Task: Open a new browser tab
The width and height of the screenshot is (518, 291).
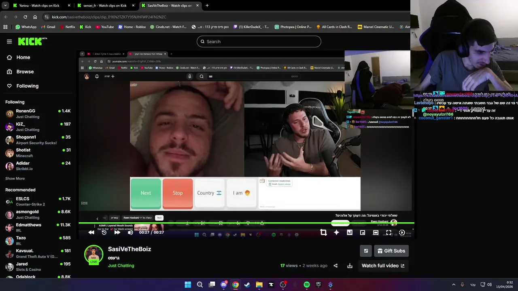Action: (207, 6)
